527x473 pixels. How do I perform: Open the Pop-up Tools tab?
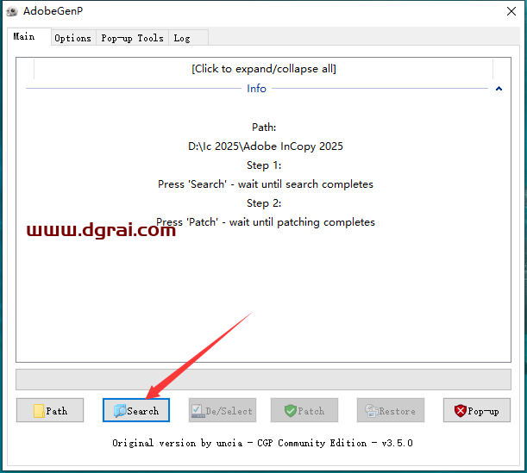coord(133,38)
